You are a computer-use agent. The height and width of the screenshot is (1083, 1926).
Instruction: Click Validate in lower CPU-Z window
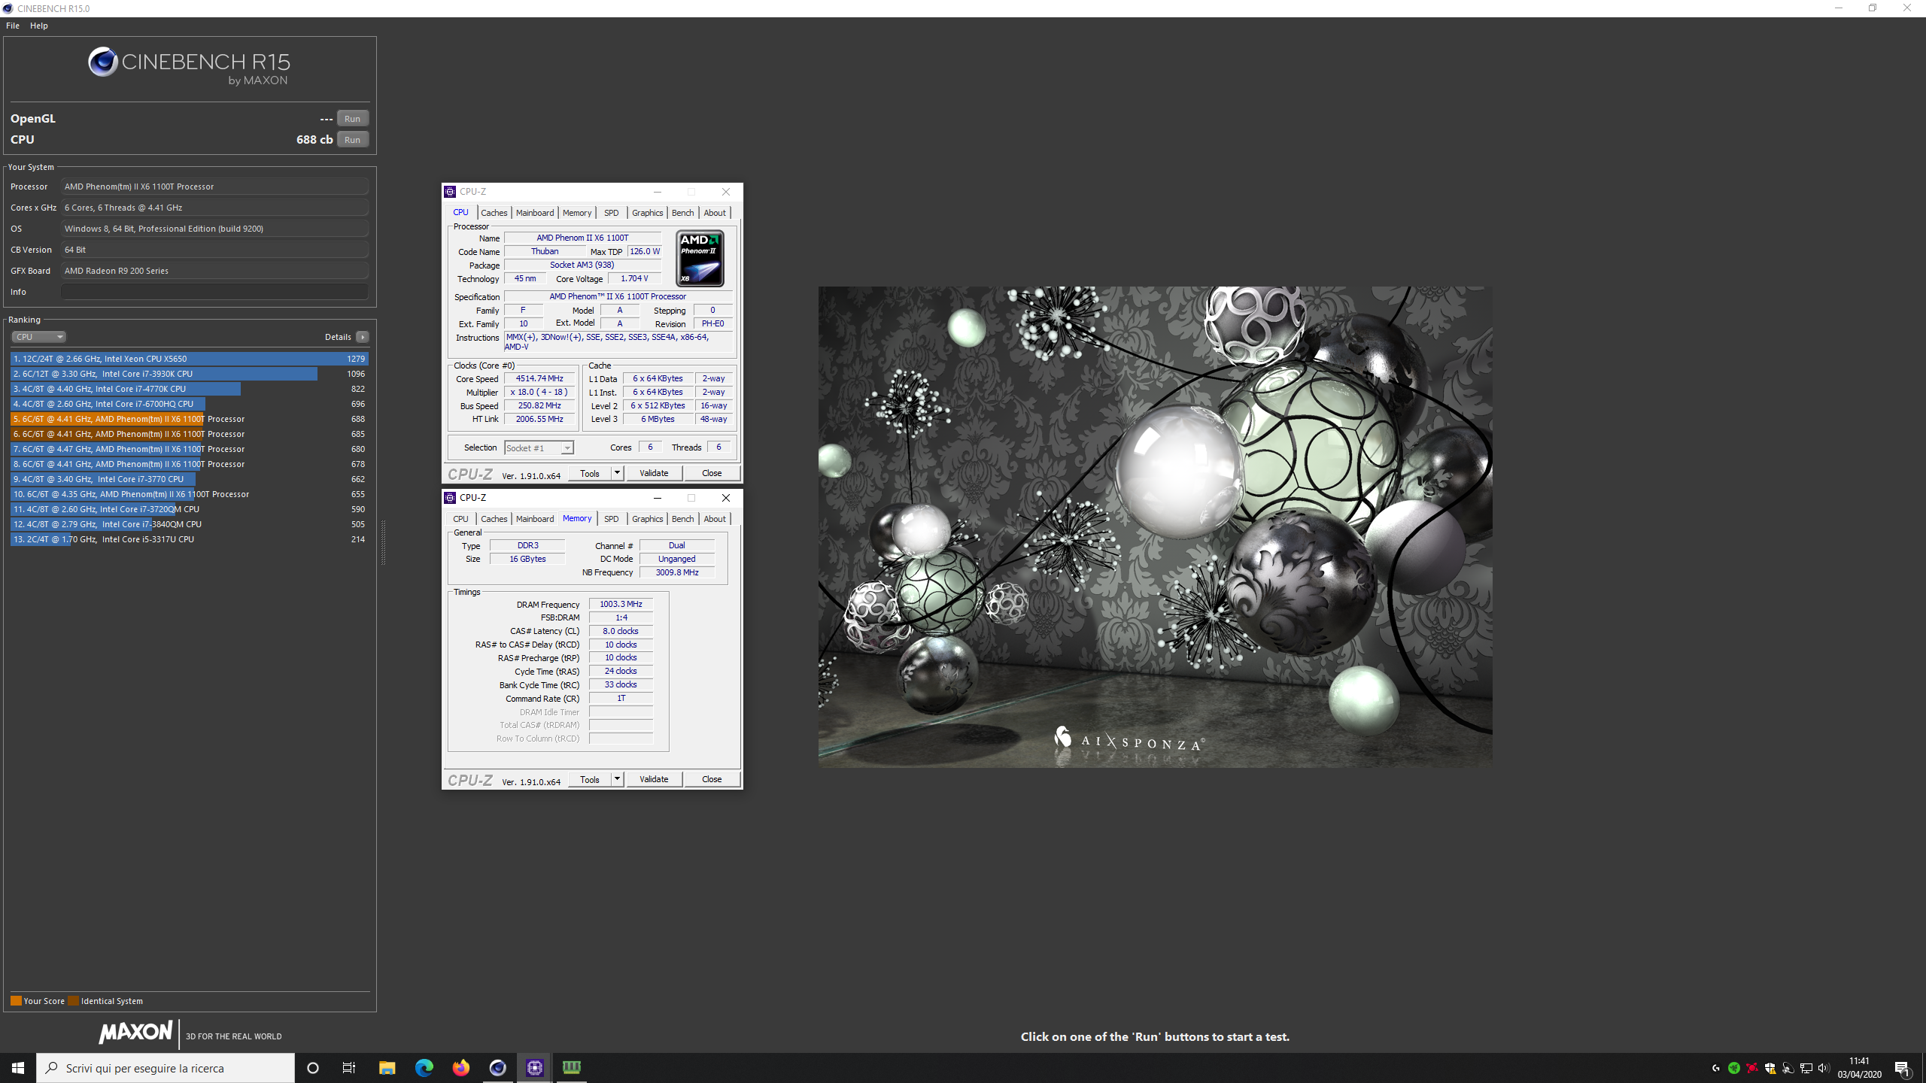point(654,779)
